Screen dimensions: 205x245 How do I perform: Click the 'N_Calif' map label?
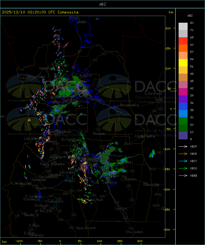86,75
